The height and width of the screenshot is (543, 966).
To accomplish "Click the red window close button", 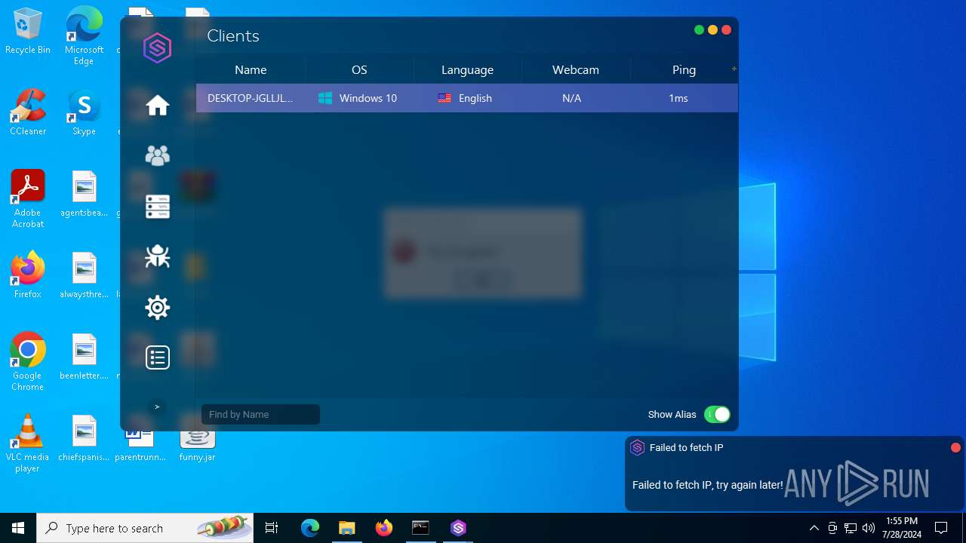I will [726, 30].
